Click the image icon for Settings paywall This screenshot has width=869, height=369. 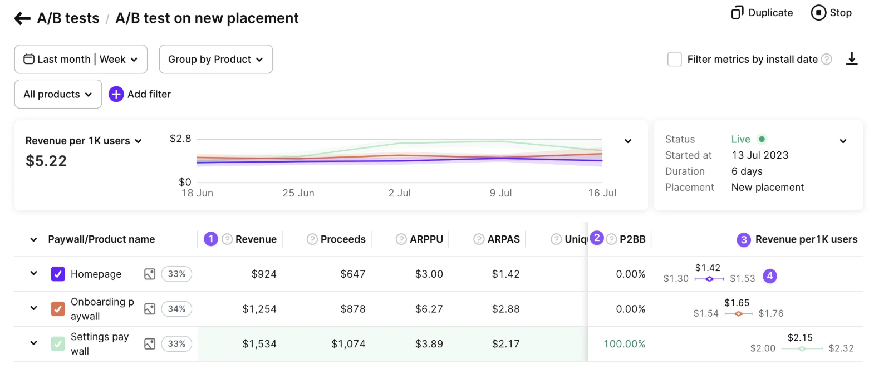pos(149,344)
